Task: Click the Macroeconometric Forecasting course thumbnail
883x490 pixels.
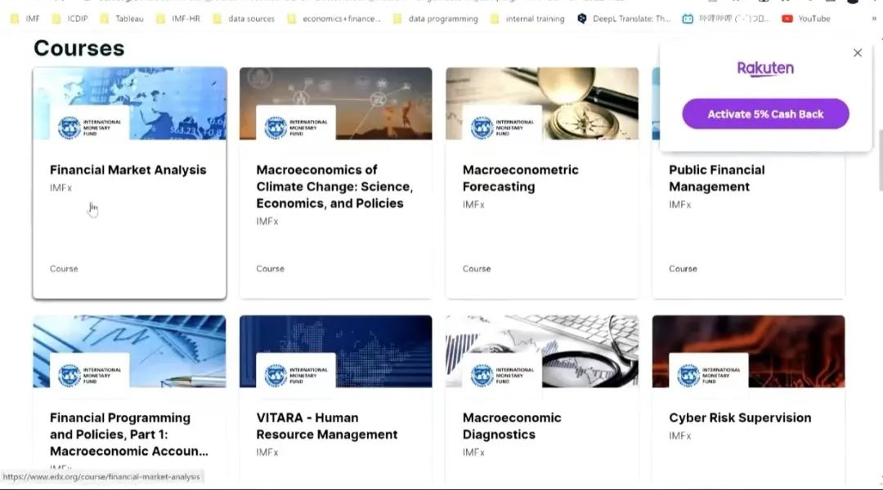Action: [x=541, y=103]
